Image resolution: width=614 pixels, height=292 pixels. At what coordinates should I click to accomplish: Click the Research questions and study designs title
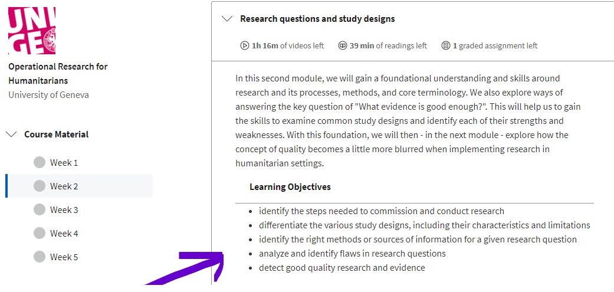click(317, 19)
